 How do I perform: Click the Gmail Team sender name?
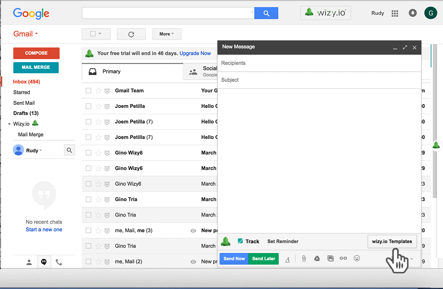[129, 91]
